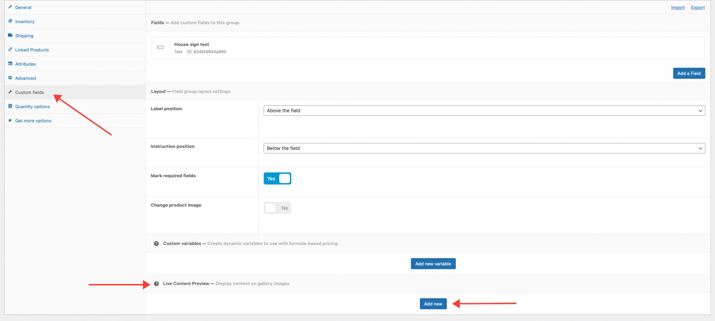The image size is (715, 321).
Task: Open Shipping via the truck icon
Action: (10, 36)
